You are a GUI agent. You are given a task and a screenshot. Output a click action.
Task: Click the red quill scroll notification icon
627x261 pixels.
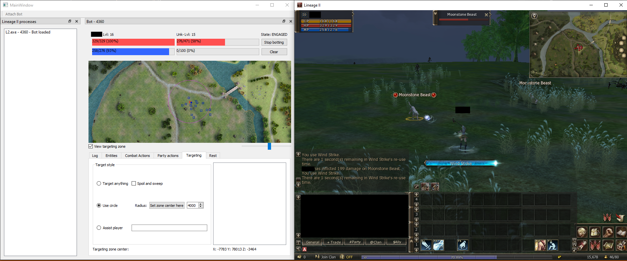tap(620, 218)
